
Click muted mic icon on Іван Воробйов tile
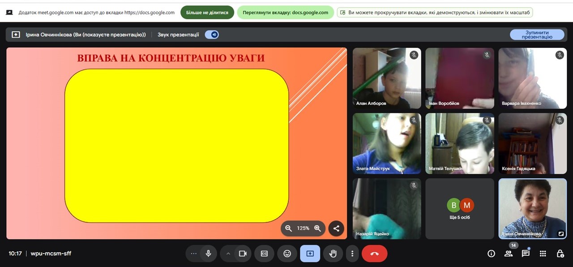487,55
